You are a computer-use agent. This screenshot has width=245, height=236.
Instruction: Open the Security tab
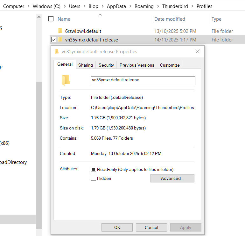106,65
